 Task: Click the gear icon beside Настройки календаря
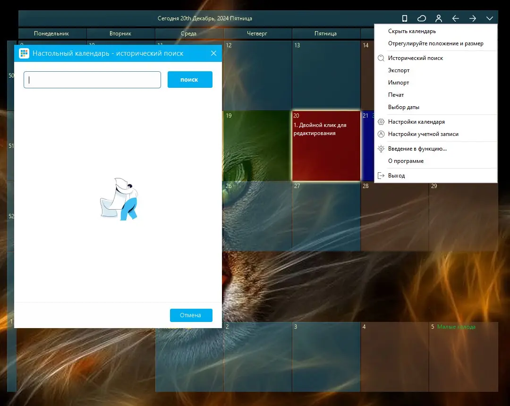coord(381,122)
